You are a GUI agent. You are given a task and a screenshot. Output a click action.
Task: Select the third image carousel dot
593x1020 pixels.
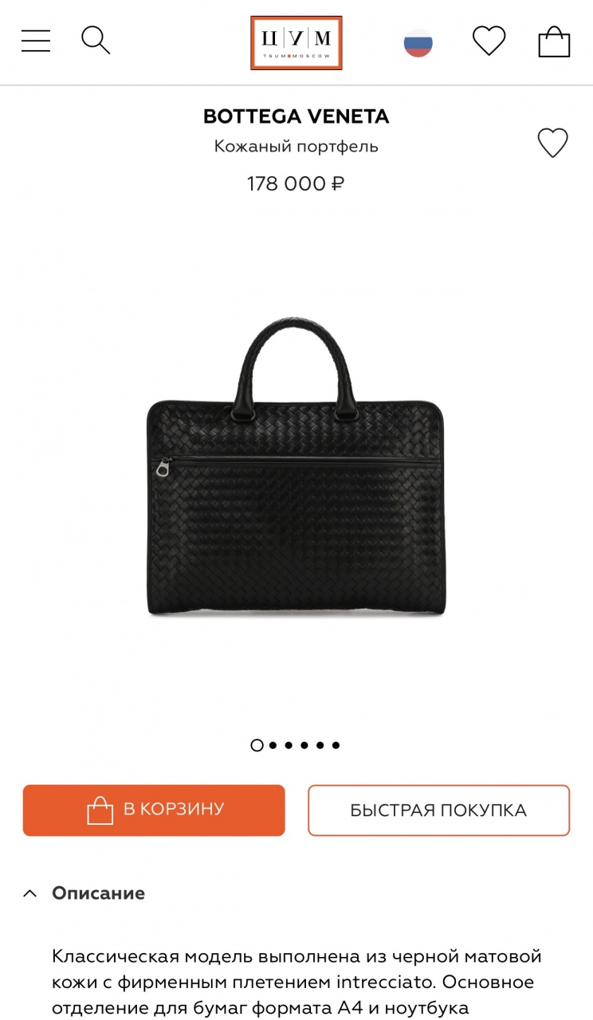[x=289, y=745]
